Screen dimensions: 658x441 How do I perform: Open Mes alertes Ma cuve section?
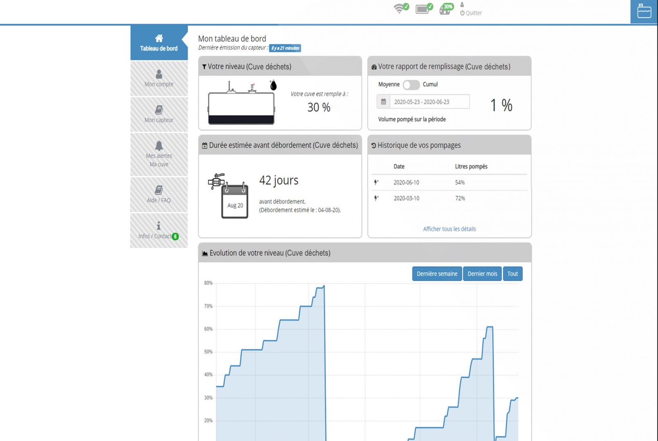point(159,155)
